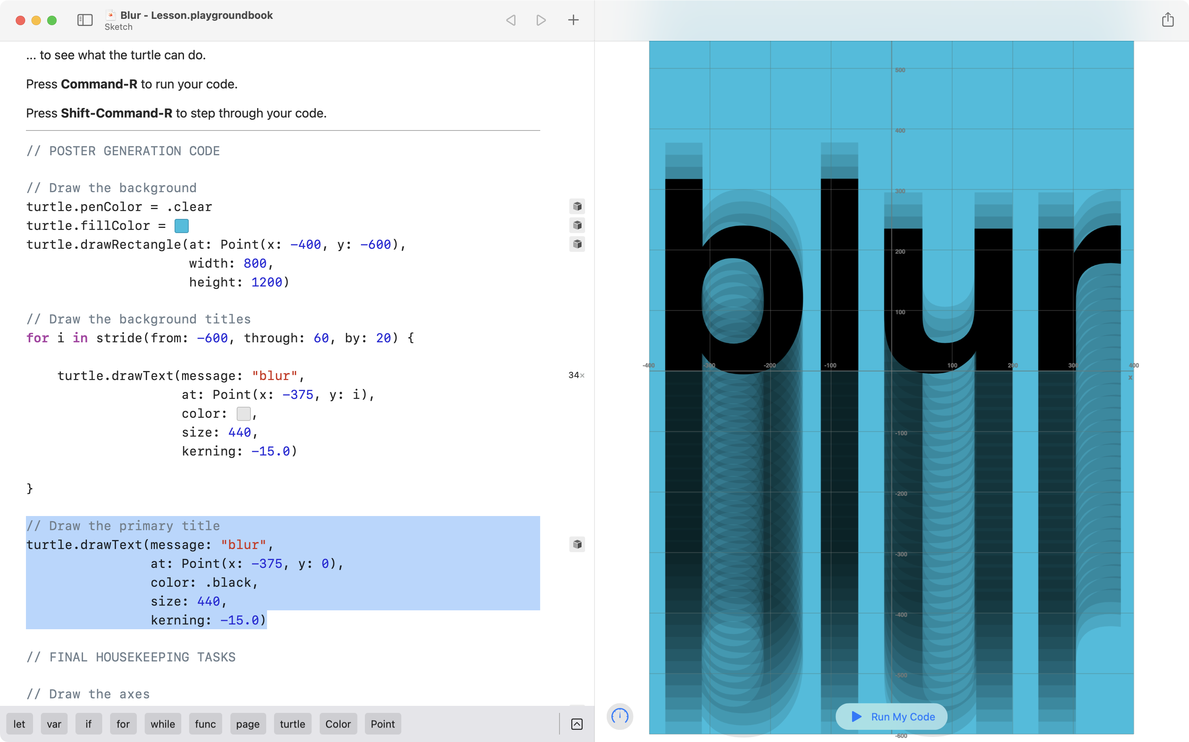Select the Sketch tab label
This screenshot has width=1189, height=742.
(x=118, y=26)
